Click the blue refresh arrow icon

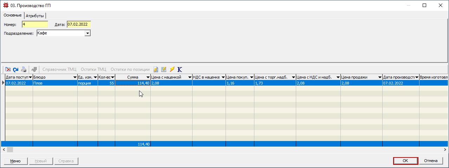point(16,69)
